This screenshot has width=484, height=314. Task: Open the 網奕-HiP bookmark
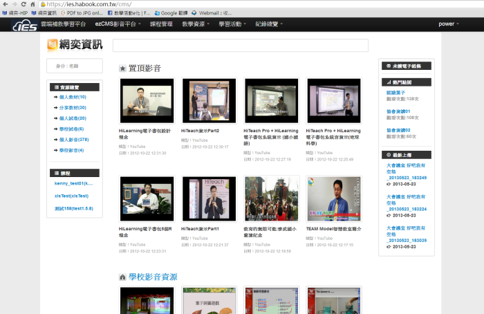(15, 13)
